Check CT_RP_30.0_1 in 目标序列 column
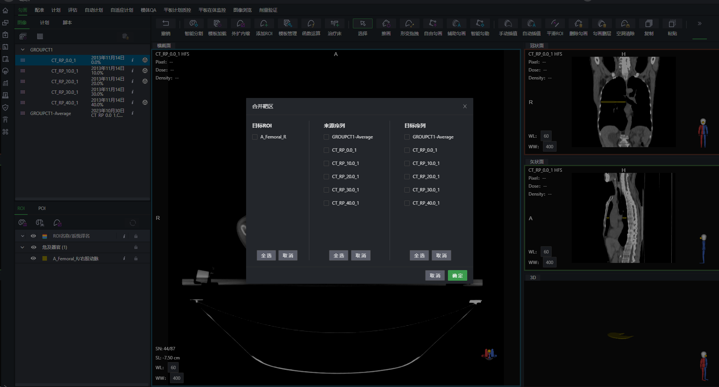Screen dimensions: 719x387 [407, 190]
